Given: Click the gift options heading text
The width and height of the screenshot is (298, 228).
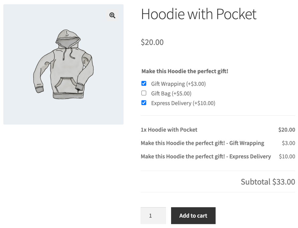Looking at the screenshot, I should pyautogui.click(x=185, y=71).
